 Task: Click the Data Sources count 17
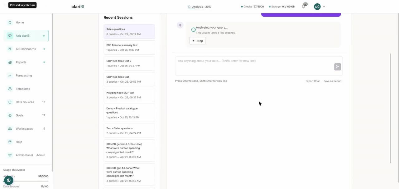44,102
